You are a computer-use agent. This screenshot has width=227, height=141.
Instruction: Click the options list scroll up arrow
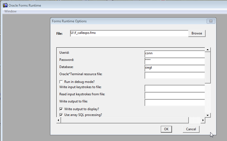tap(207, 50)
